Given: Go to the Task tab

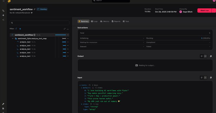Looking at the screenshot, I should click(x=126, y=21).
